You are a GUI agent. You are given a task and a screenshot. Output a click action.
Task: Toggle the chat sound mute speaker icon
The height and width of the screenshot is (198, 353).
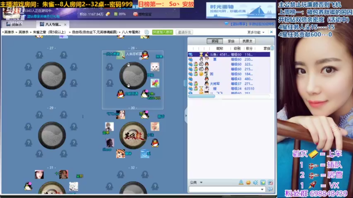coord(255,183)
